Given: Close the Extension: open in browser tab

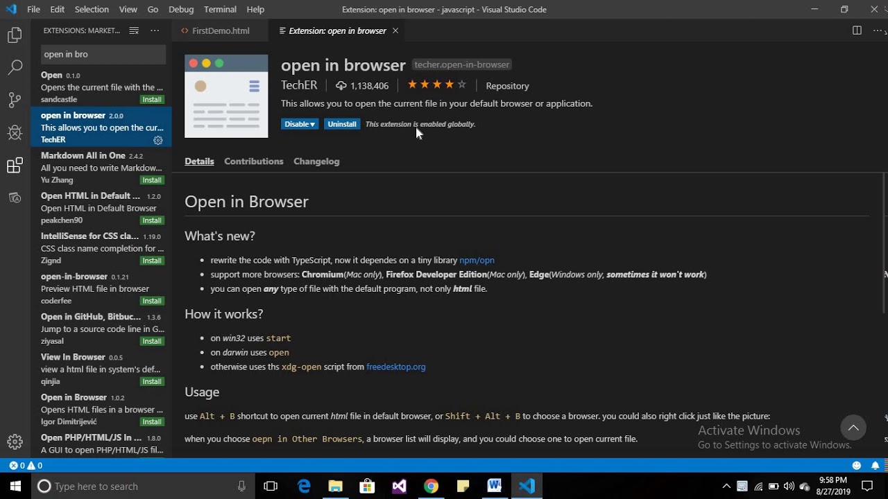Looking at the screenshot, I should [395, 30].
